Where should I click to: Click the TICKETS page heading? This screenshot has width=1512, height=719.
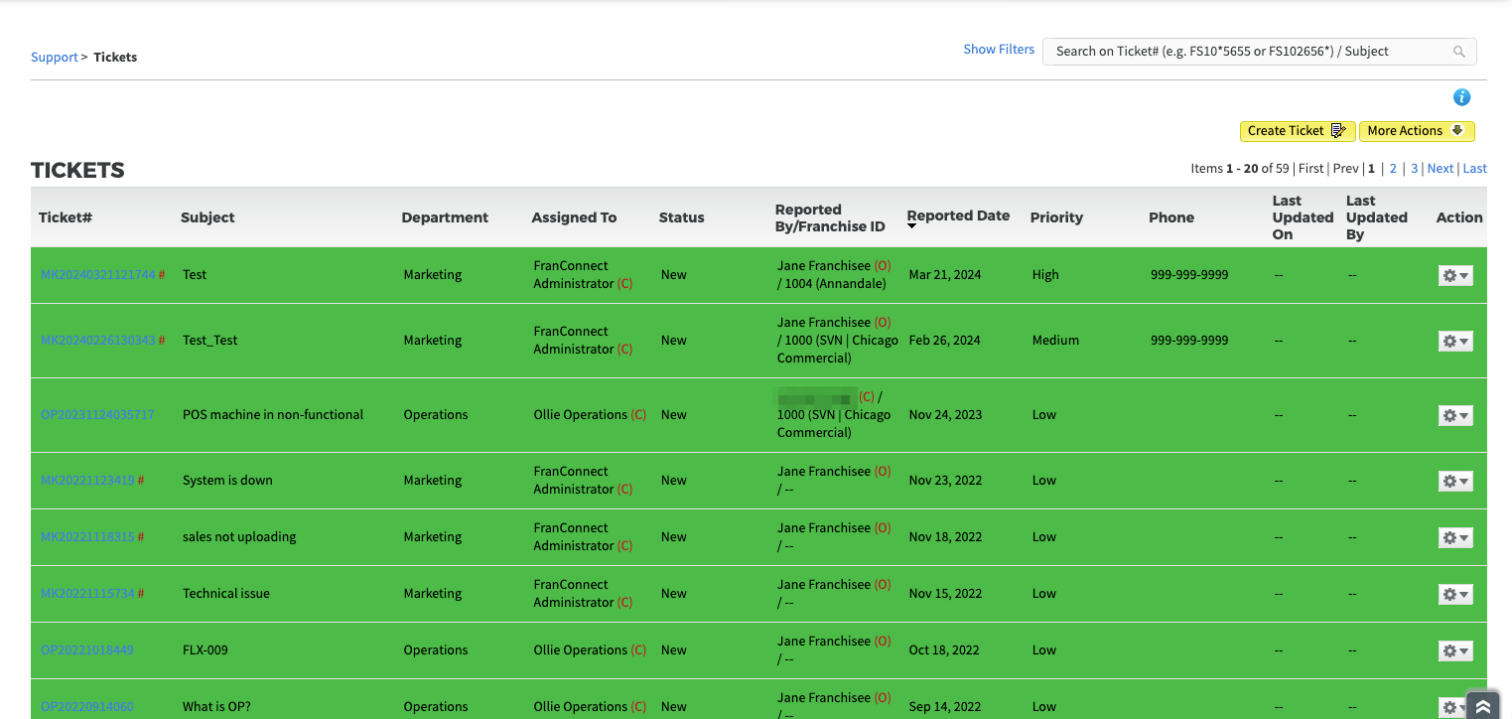coord(77,170)
